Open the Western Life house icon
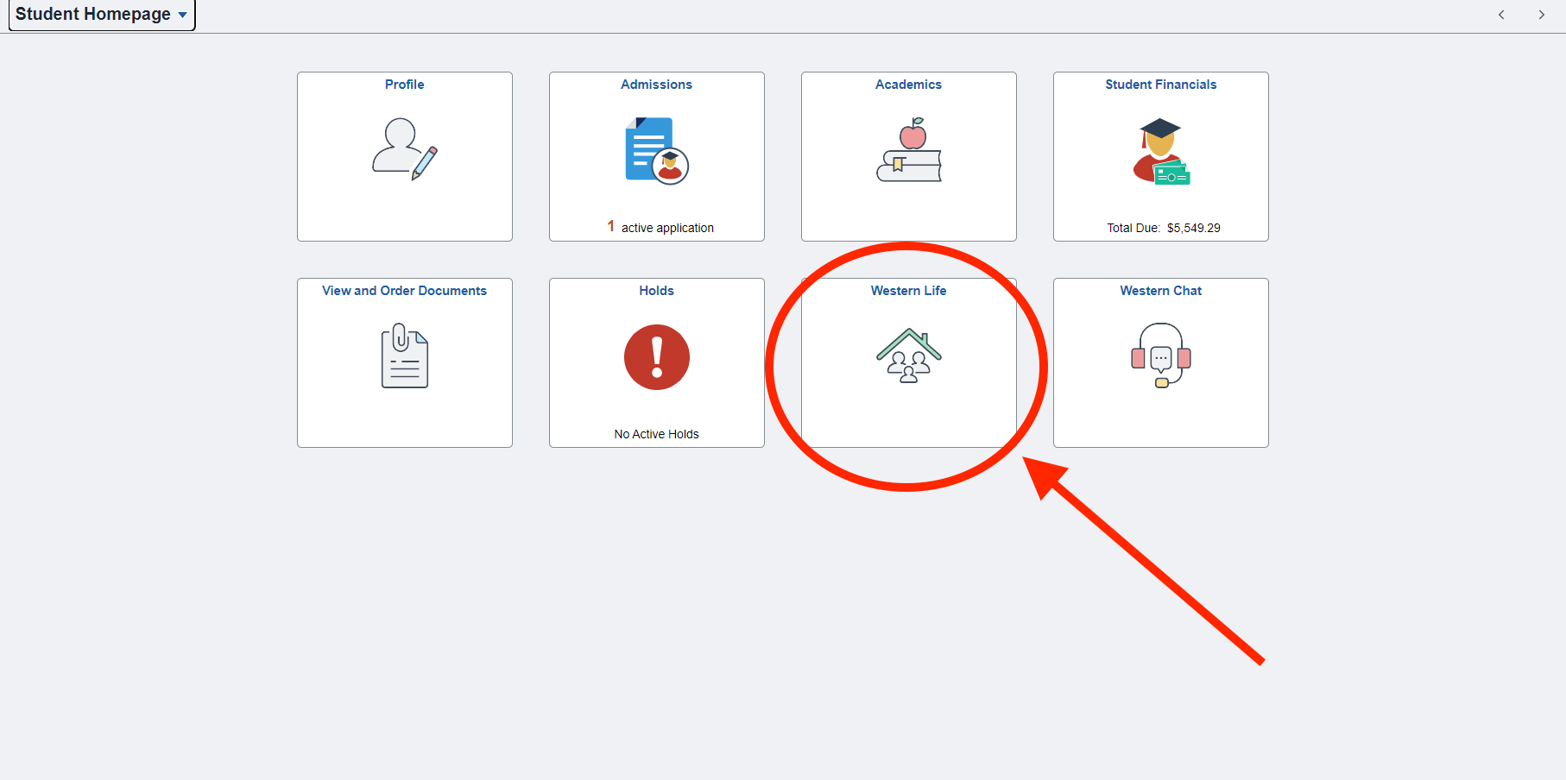Viewport: 1566px width, 780px height. pyautogui.click(x=909, y=355)
